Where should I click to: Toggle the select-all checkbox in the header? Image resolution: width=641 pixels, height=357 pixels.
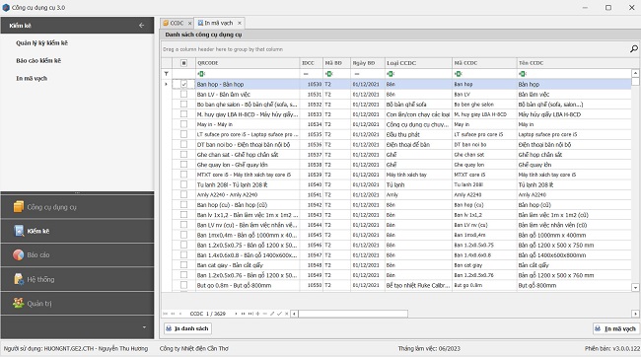(184, 63)
